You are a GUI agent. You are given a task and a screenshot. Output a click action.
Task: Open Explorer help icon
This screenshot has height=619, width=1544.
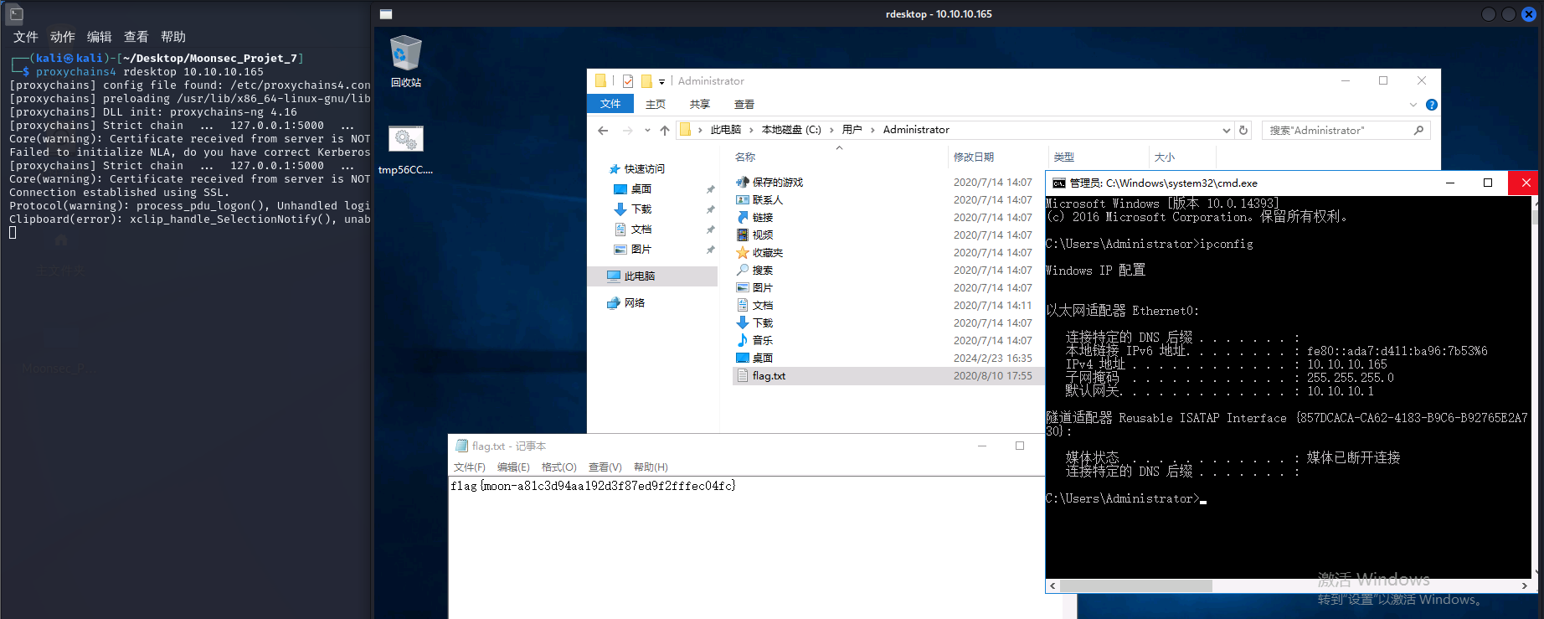pyautogui.click(x=1432, y=105)
